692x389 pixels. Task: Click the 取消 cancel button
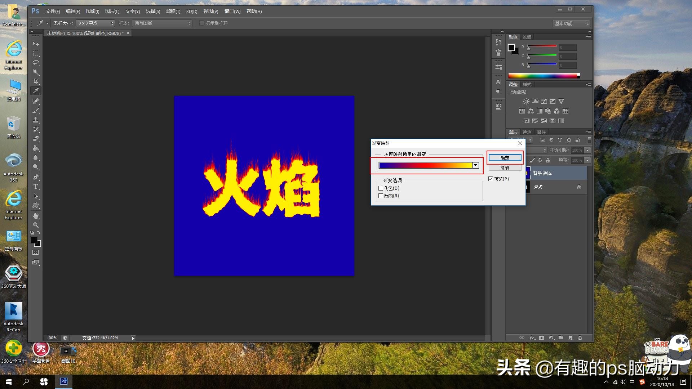click(x=505, y=168)
